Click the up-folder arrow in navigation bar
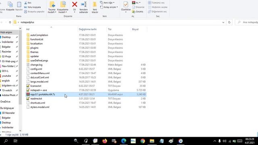Viewport: 258px width, 145px height. pos(10,23)
